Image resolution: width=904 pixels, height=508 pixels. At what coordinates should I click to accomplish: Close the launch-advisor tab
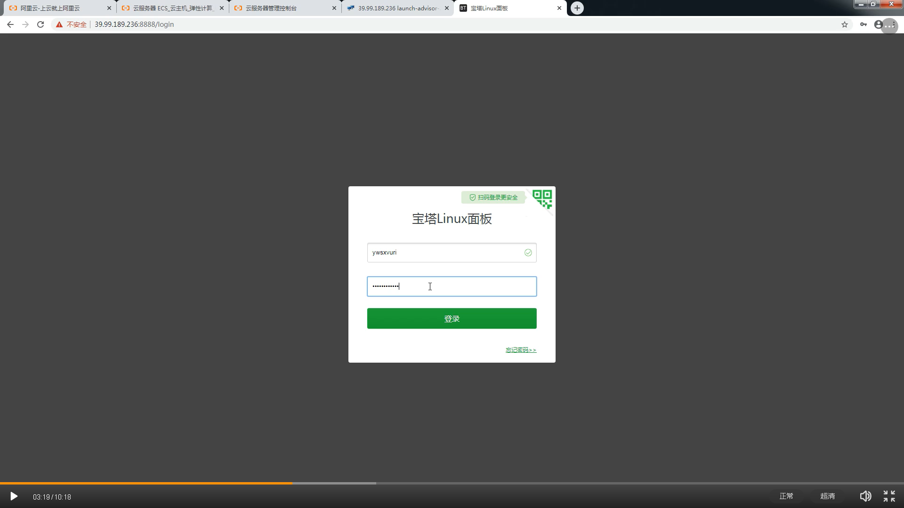pos(447,8)
